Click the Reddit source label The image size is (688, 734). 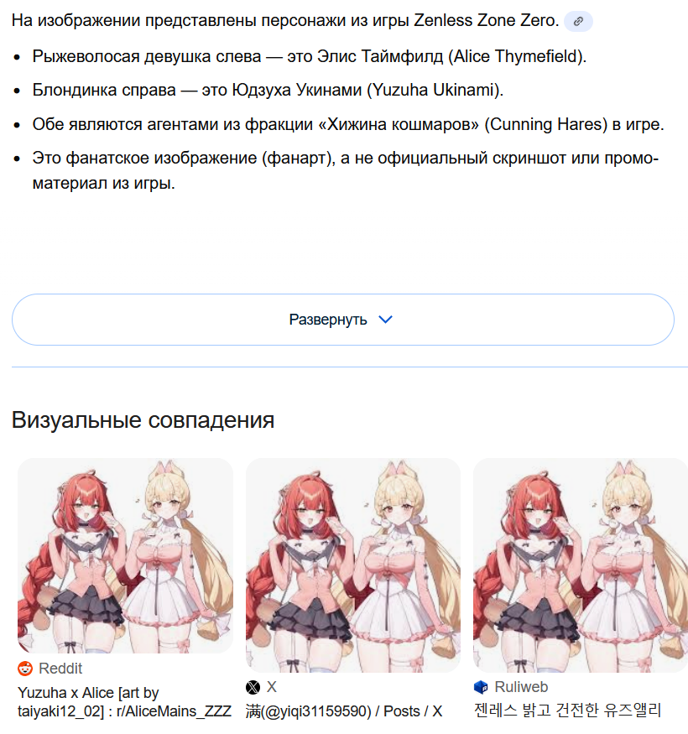point(60,669)
